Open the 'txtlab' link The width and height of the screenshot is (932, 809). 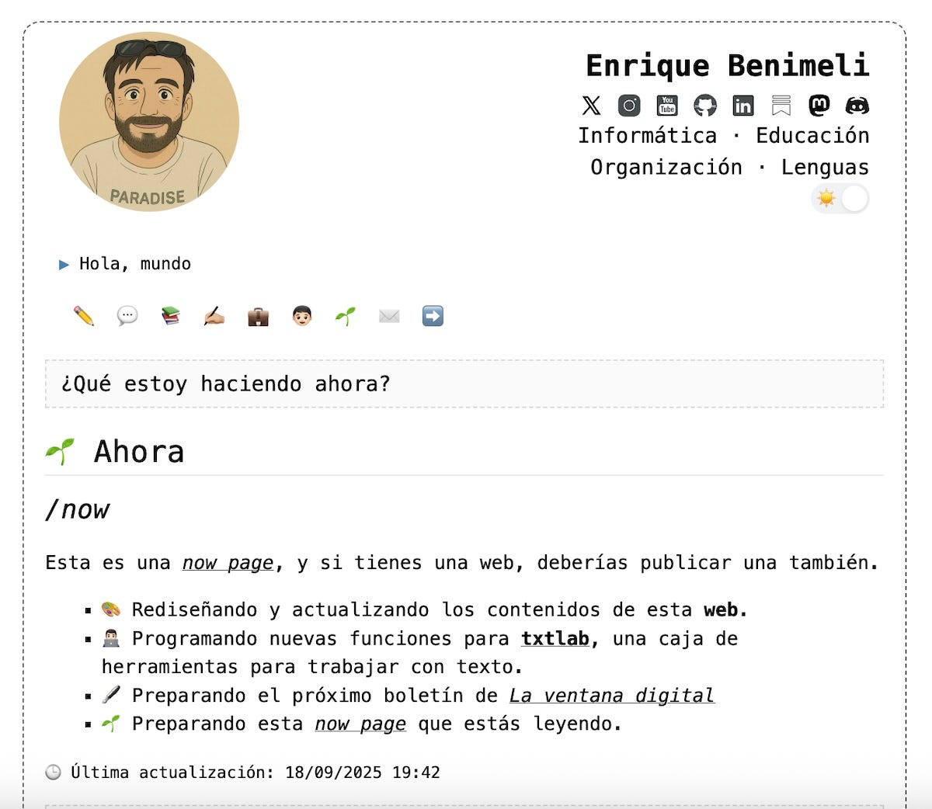pyautogui.click(x=555, y=638)
